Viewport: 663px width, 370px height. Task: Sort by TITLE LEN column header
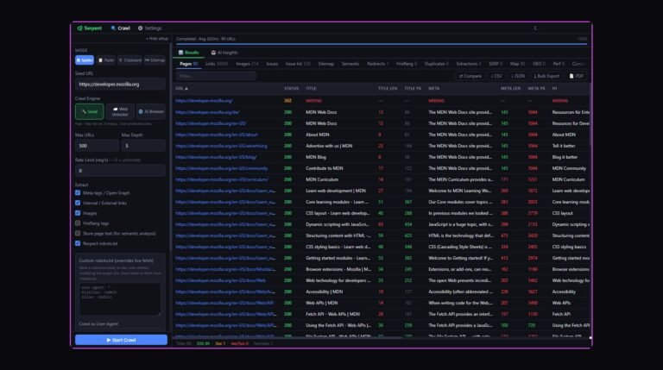pyautogui.click(x=388, y=88)
